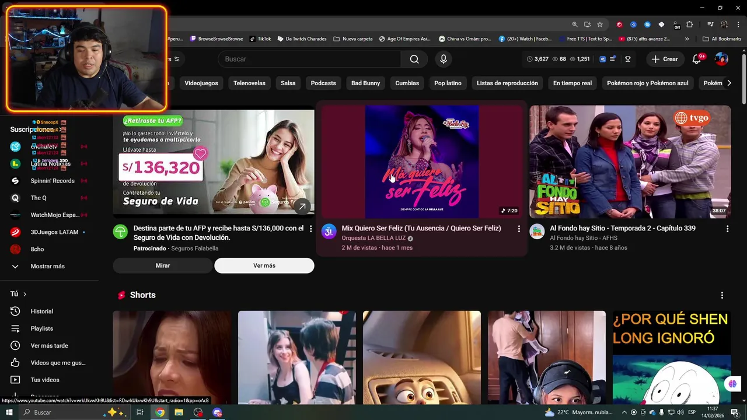This screenshot has width=747, height=420.
Task: Open Windows notification center
Action: click(x=735, y=412)
